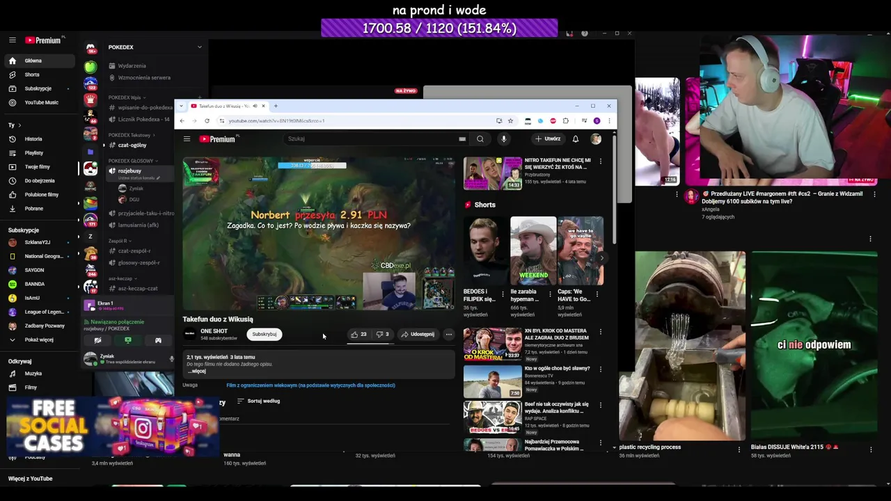Screen dimensions: 891x501
Task: Expand the Ty section chevron in the background sidebar
Action: pos(19,125)
